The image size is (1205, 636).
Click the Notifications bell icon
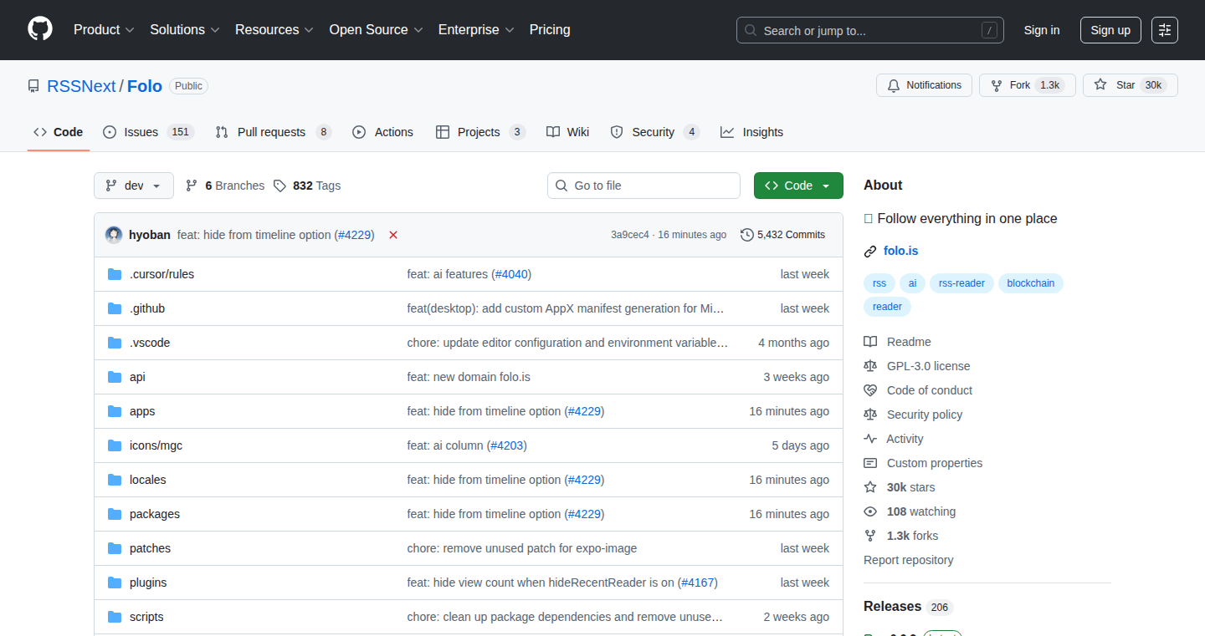(894, 85)
